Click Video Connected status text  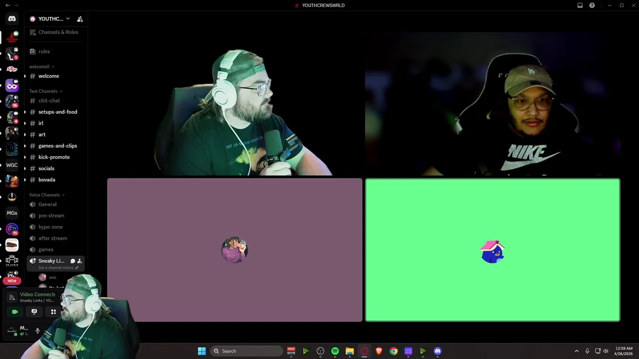(x=37, y=294)
